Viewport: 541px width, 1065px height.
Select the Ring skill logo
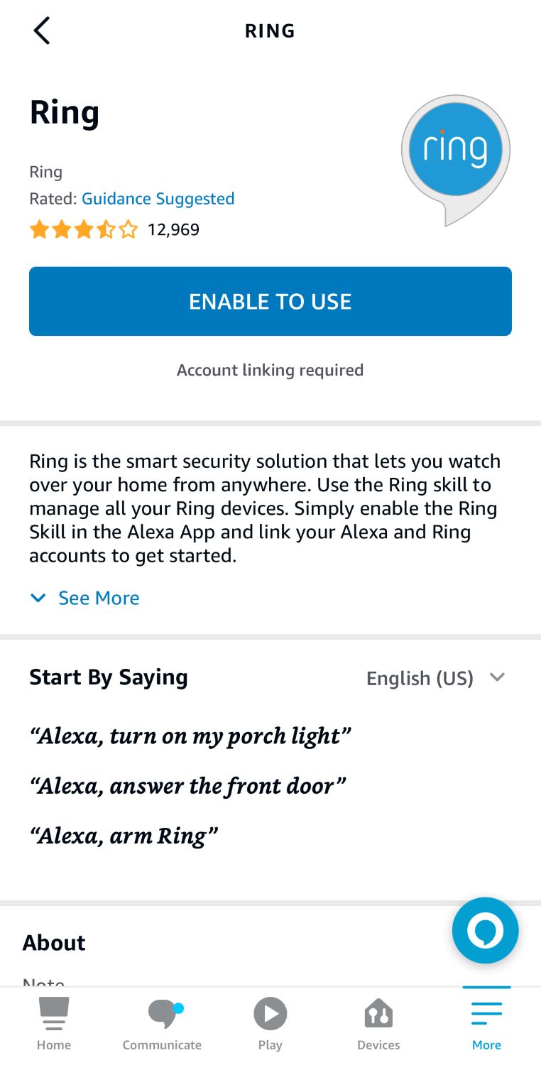tap(454, 149)
